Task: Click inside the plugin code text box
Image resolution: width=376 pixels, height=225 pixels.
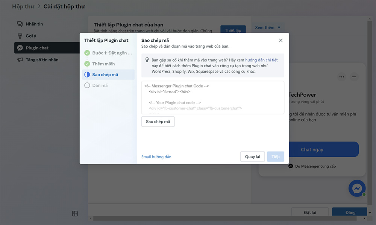Action: pos(212,97)
